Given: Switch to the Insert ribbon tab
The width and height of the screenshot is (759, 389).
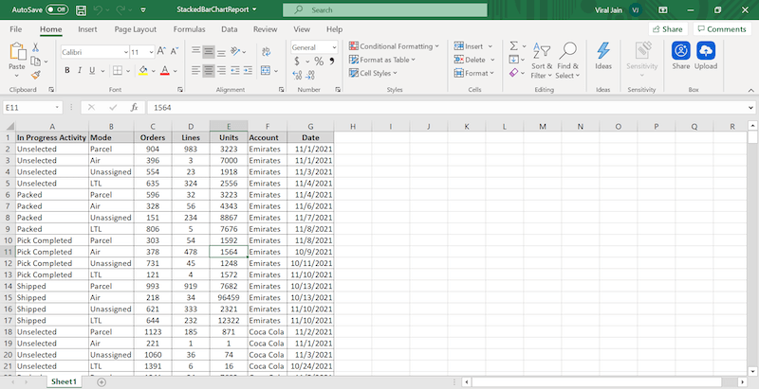Looking at the screenshot, I should (x=87, y=29).
